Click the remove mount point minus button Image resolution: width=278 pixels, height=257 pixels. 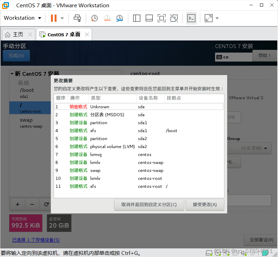(x=32, y=204)
